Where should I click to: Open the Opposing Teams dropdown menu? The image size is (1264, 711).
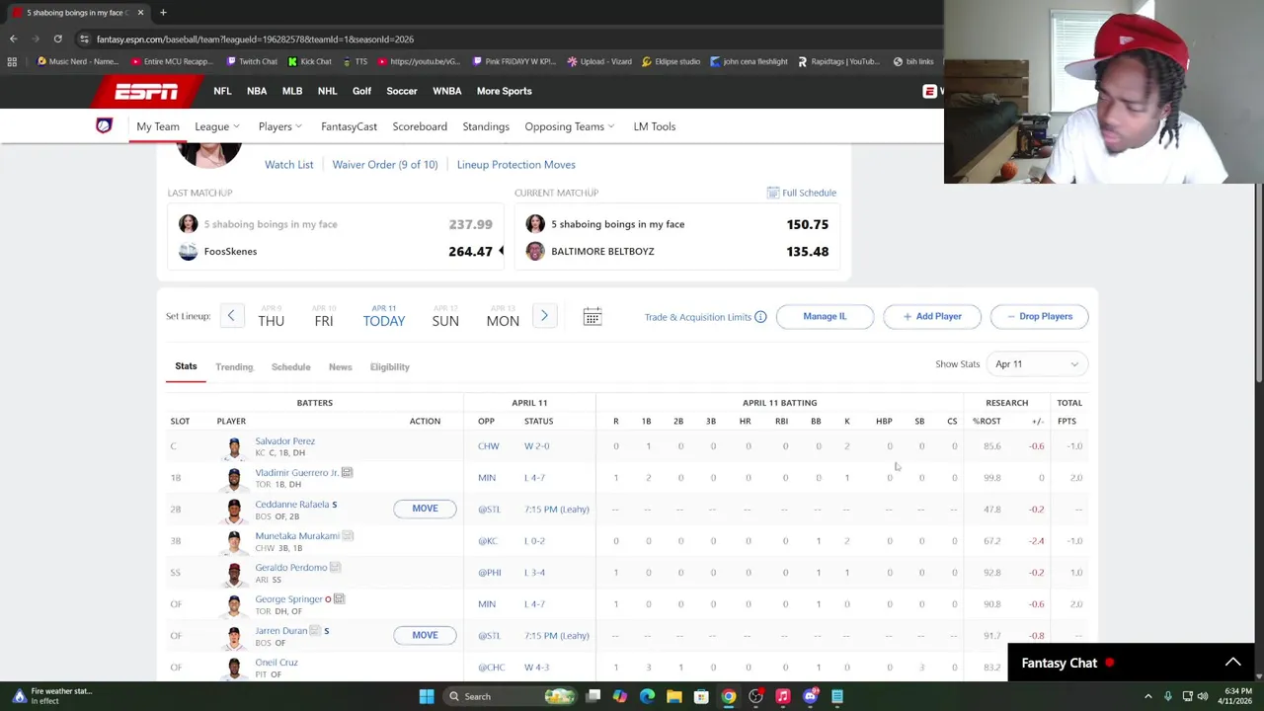570,126
